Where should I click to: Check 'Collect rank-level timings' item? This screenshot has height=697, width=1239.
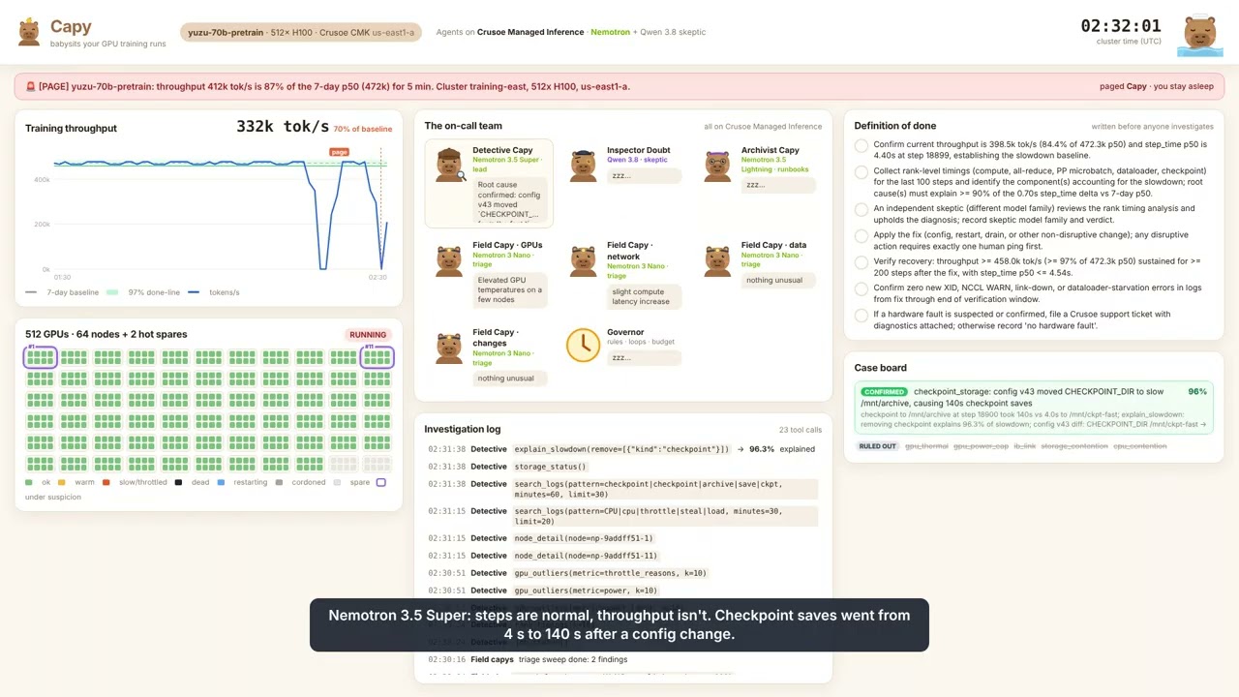click(861, 172)
